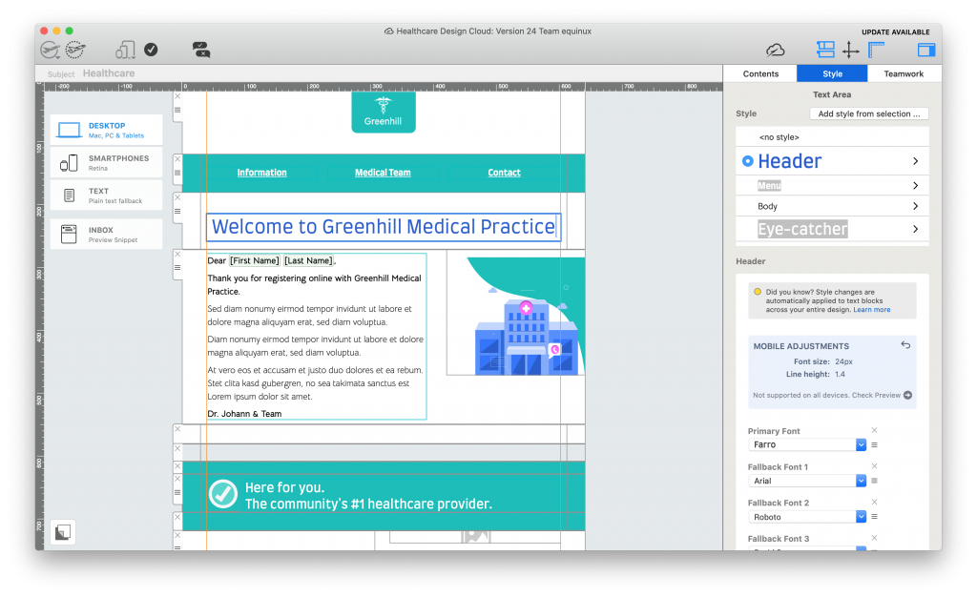Toggle the inspector sidebar panel icon
The image size is (977, 597).
pos(925,50)
